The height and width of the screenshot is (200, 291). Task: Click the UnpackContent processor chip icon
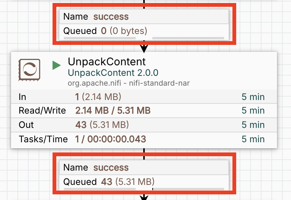coord(29,69)
